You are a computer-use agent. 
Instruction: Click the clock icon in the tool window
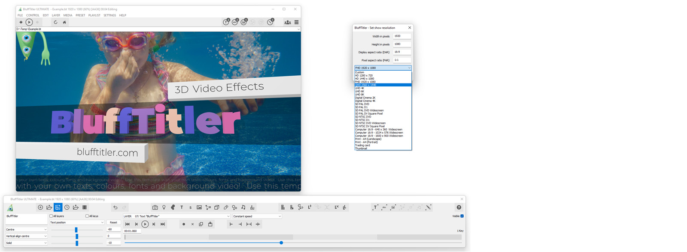(67, 208)
